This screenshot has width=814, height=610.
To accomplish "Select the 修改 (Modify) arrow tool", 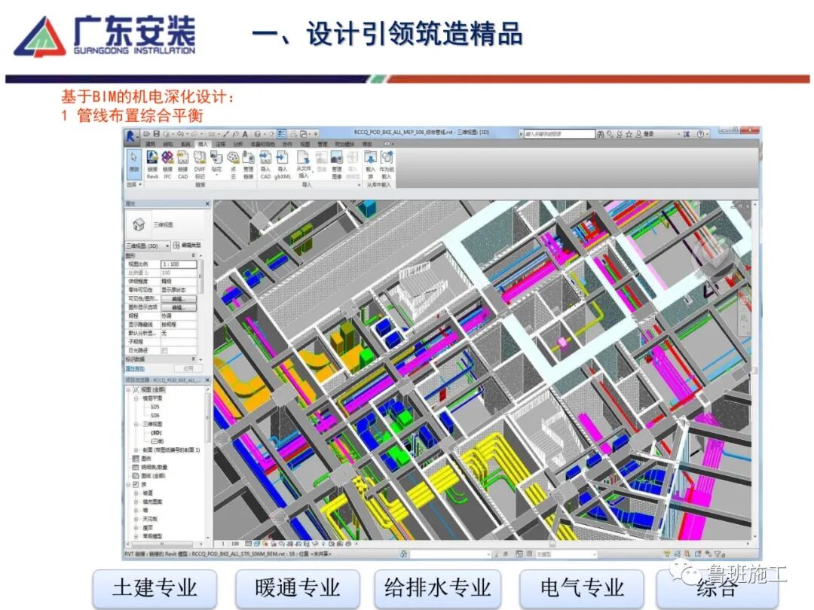I will point(134,163).
